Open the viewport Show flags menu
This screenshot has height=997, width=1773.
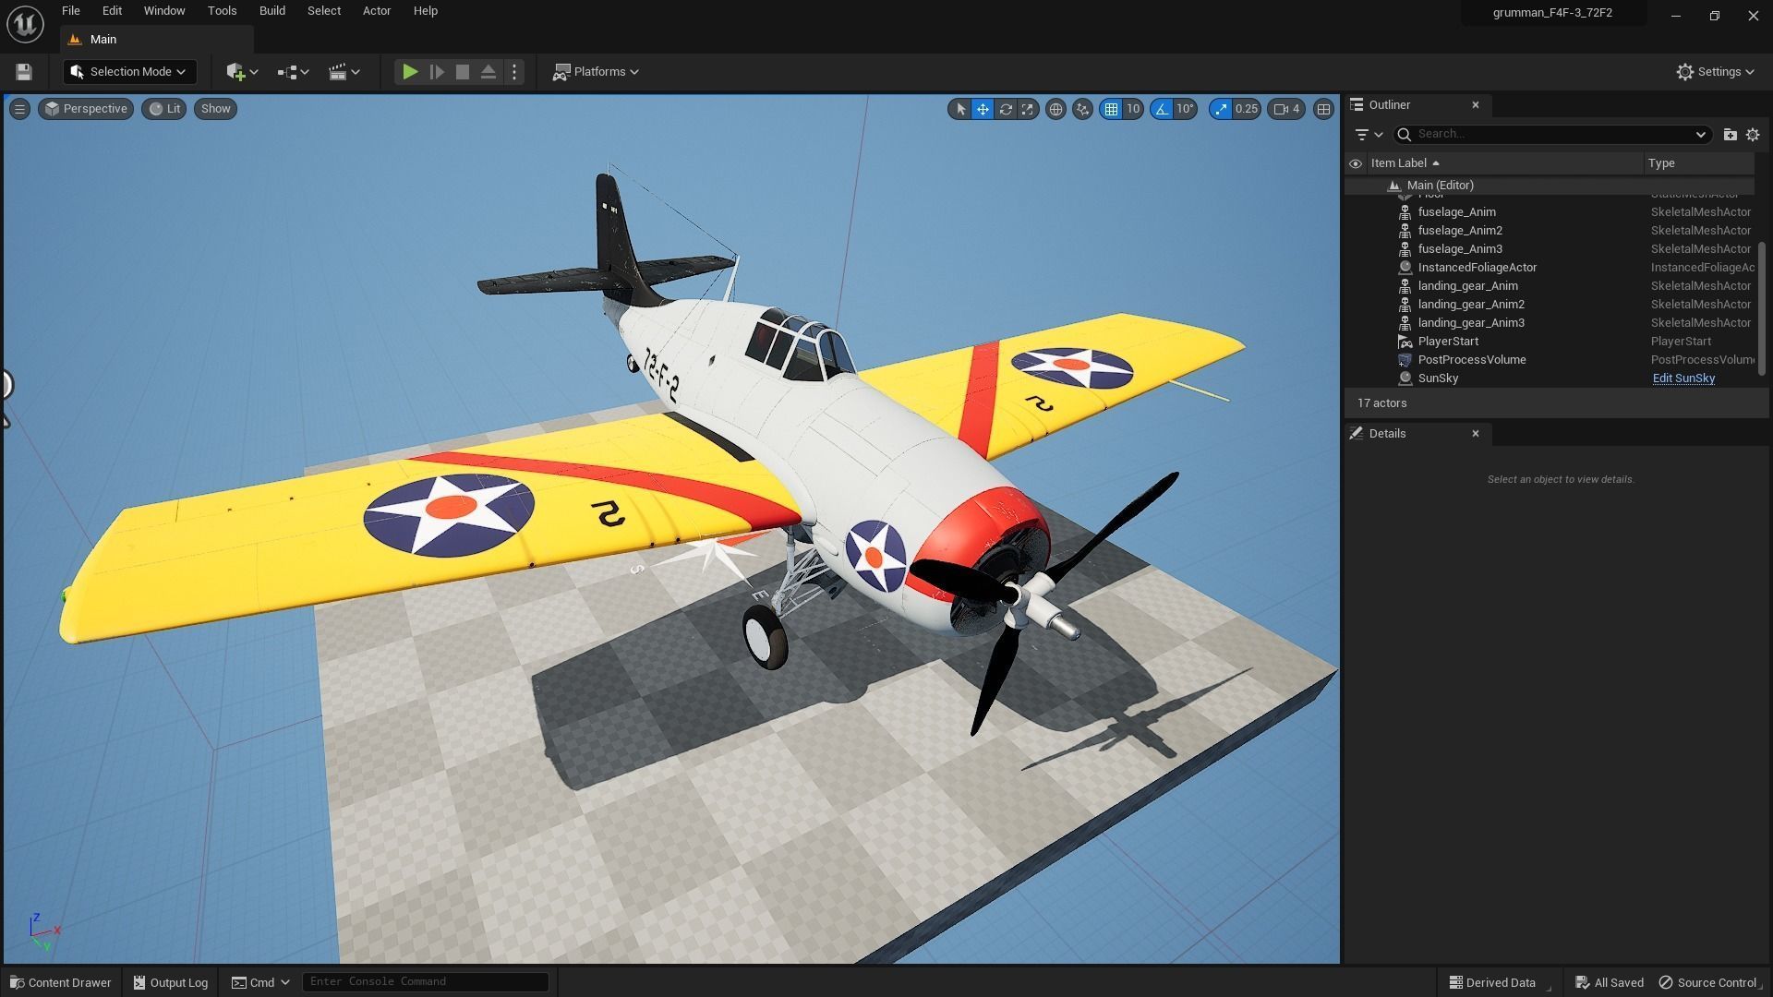215,109
